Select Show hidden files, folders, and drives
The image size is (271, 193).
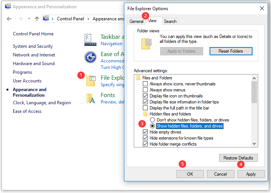point(152,126)
